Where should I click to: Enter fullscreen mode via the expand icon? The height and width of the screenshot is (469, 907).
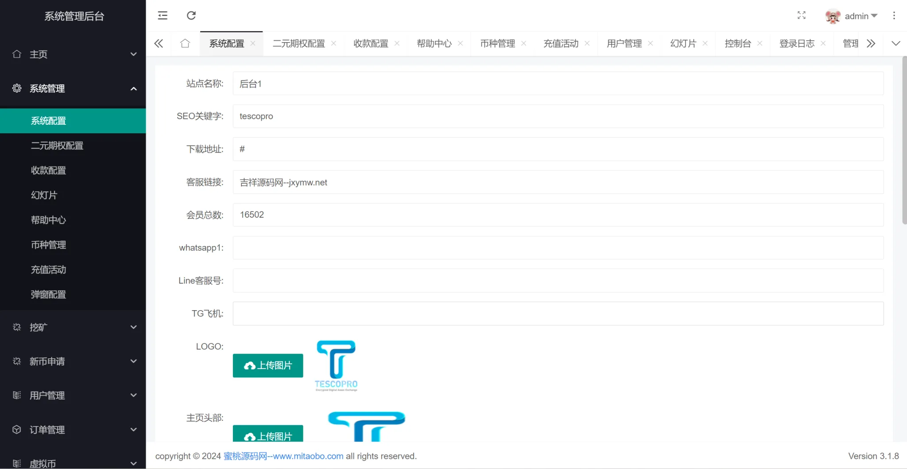coord(801,15)
